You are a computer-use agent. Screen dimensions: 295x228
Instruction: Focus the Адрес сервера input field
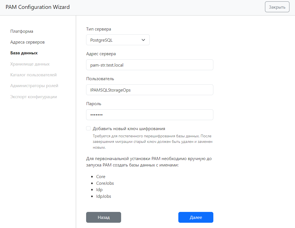coord(149,65)
